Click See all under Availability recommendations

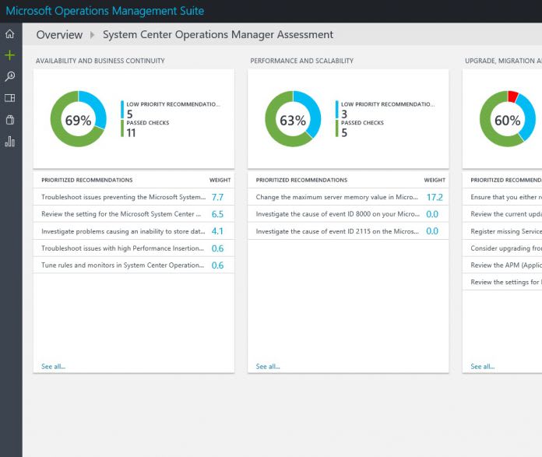coord(53,366)
